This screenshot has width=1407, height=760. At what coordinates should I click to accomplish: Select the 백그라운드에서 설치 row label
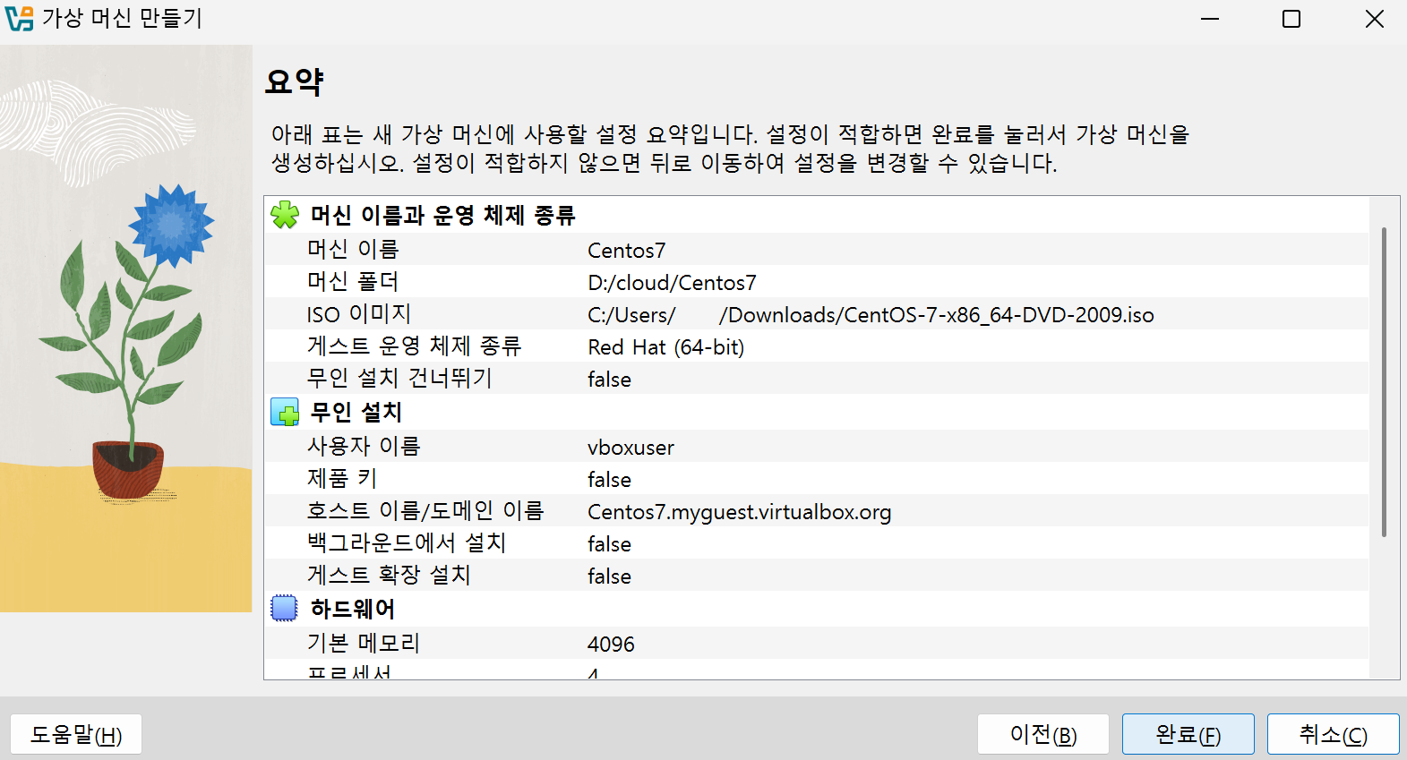(x=407, y=543)
